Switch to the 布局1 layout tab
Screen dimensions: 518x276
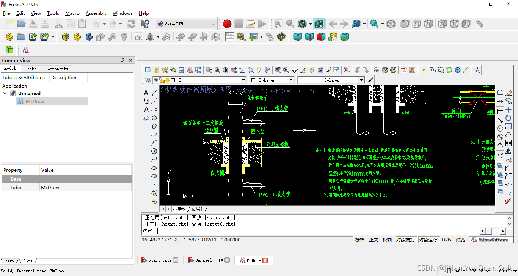[197, 209]
